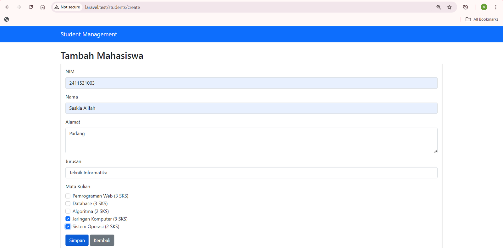Click the Student Management navbar brand
Image resolution: width=503 pixels, height=248 pixels.
[89, 34]
